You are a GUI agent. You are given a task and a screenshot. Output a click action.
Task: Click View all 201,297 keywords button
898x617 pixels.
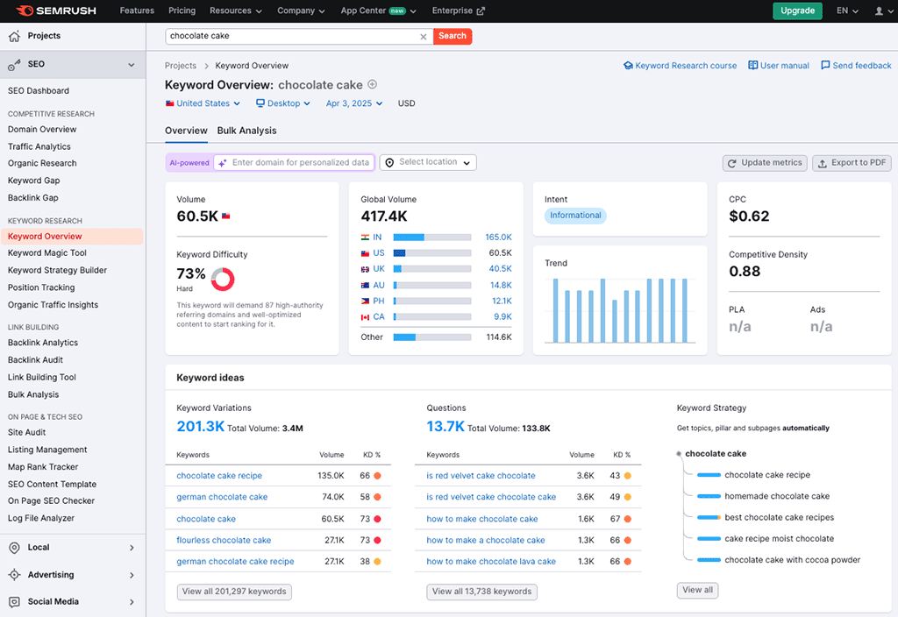[x=234, y=592]
